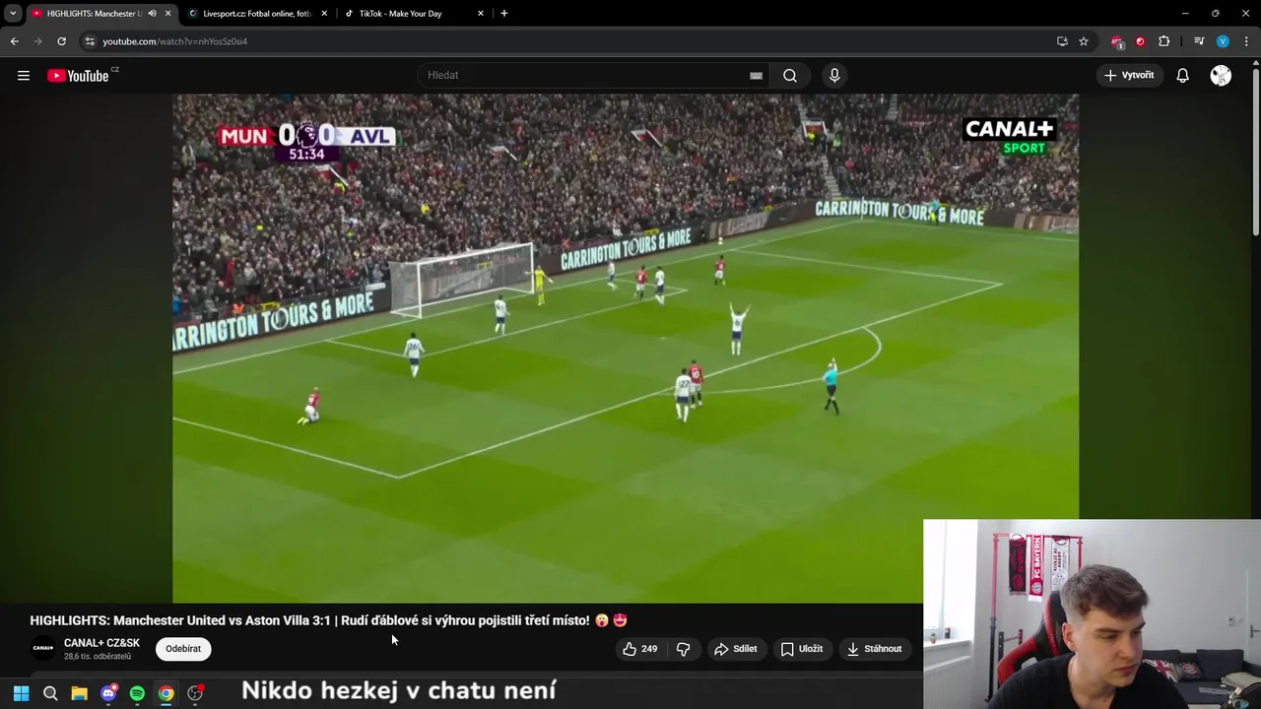The image size is (1261, 709).
Task: Open the Chrome profile V avatar
Action: point(1223,41)
